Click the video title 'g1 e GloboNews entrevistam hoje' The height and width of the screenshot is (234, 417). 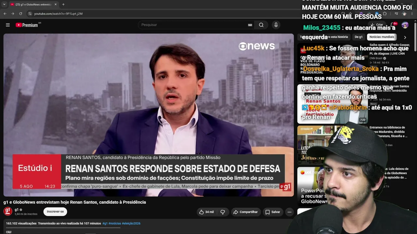click(x=75, y=202)
